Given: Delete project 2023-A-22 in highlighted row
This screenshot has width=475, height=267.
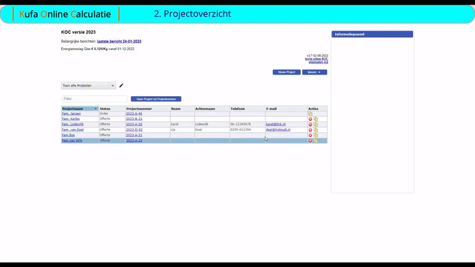Looking at the screenshot, I should coord(310,141).
